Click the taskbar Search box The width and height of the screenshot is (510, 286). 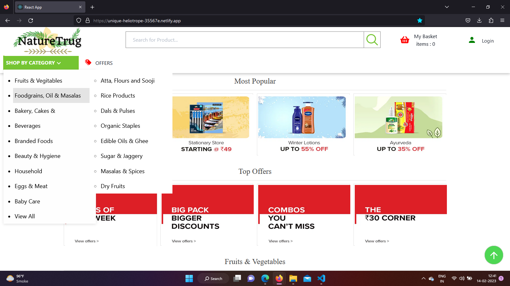213,278
